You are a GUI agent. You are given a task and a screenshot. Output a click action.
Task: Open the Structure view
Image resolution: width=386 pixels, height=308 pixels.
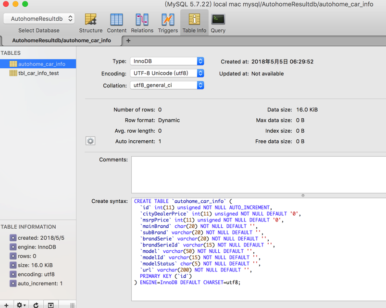pyautogui.click(x=90, y=23)
